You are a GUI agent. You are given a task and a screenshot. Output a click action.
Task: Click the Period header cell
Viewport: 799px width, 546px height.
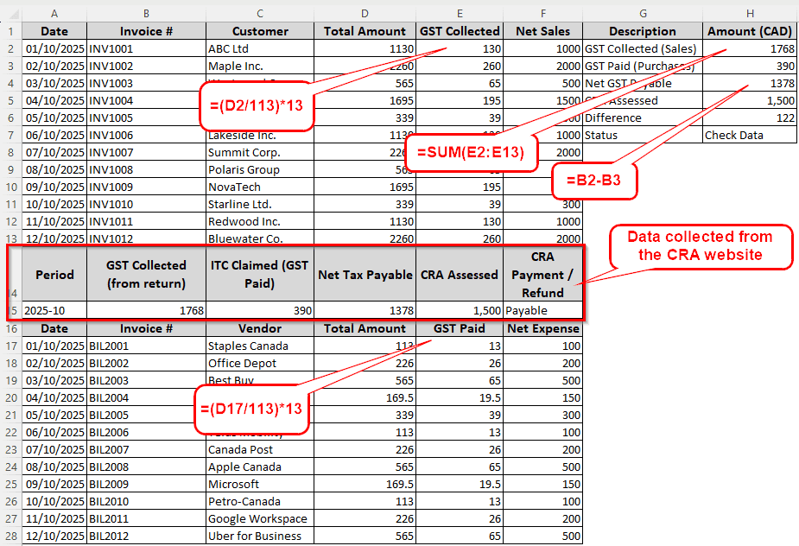pyautogui.click(x=54, y=275)
